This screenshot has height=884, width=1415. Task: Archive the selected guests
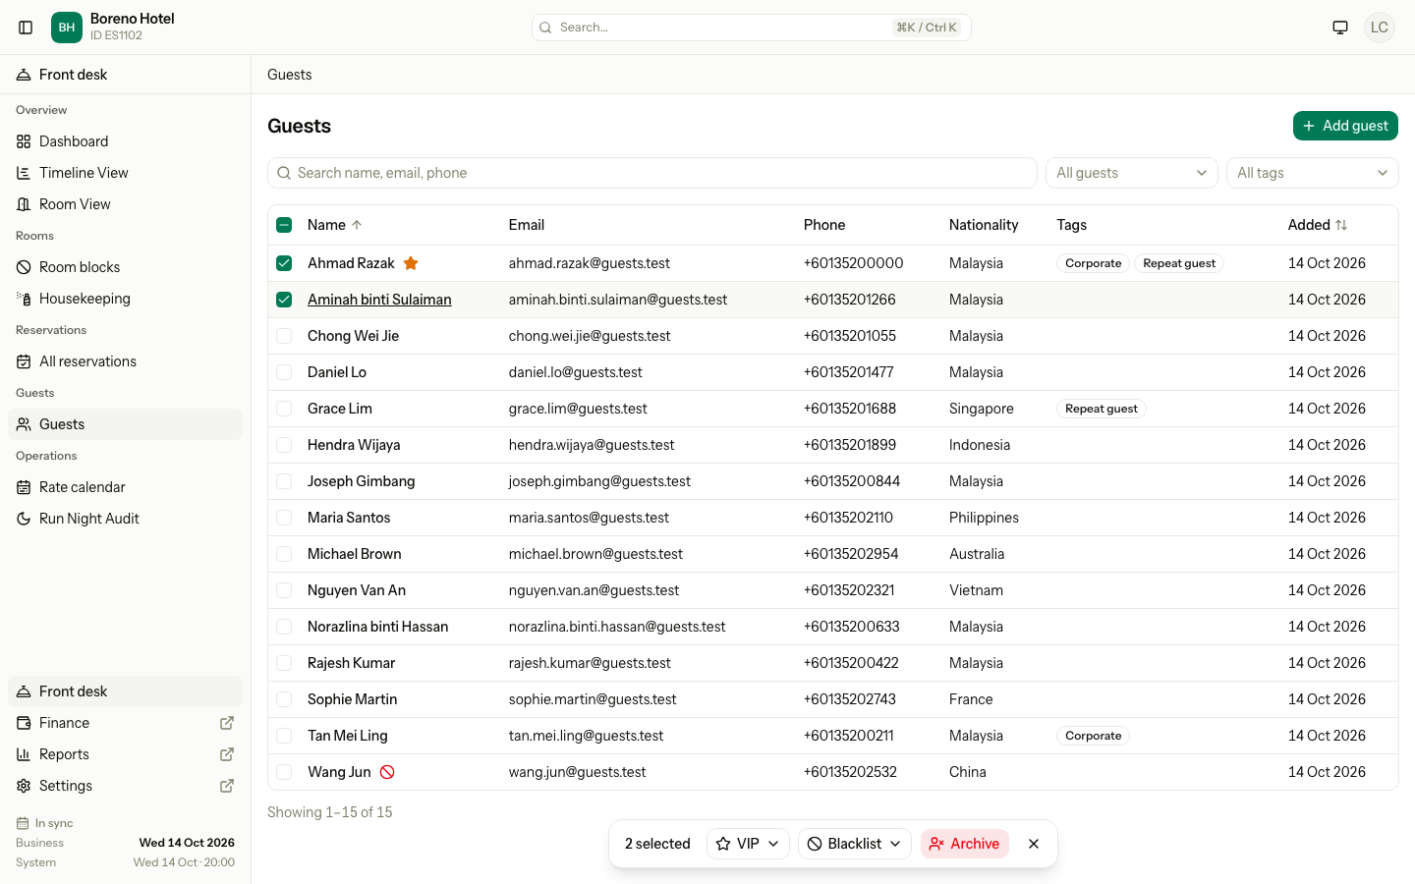(965, 844)
